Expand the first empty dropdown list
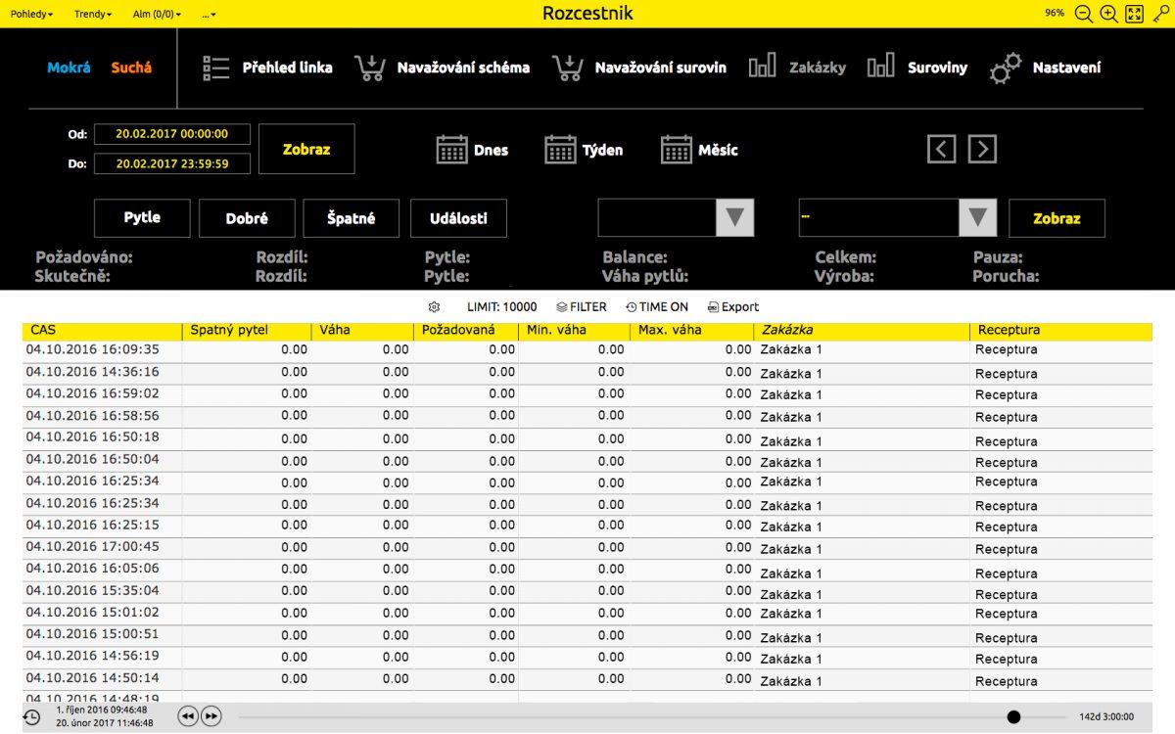Screen dimensions: 1175x734 [734, 217]
